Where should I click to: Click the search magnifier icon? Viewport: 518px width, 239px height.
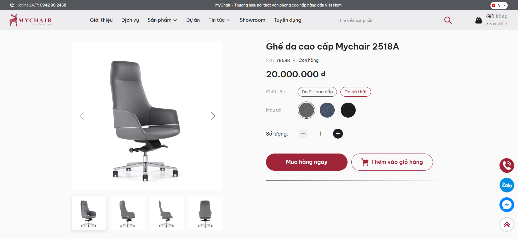pos(448,20)
